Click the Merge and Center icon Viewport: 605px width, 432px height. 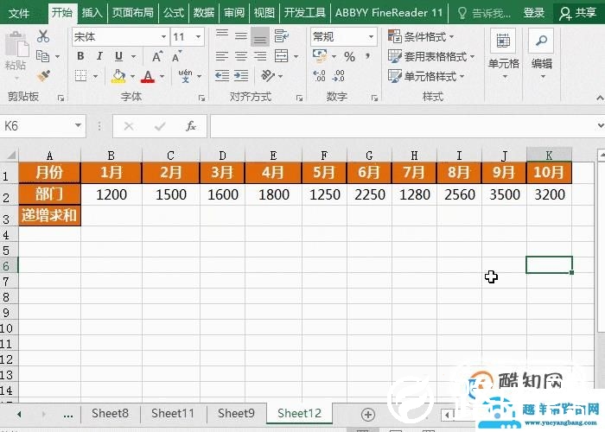pyautogui.click(x=281, y=56)
